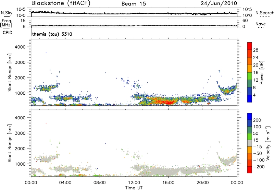Select the "Time UT" axis title
Screen dimensions: 274x190
[134, 188]
